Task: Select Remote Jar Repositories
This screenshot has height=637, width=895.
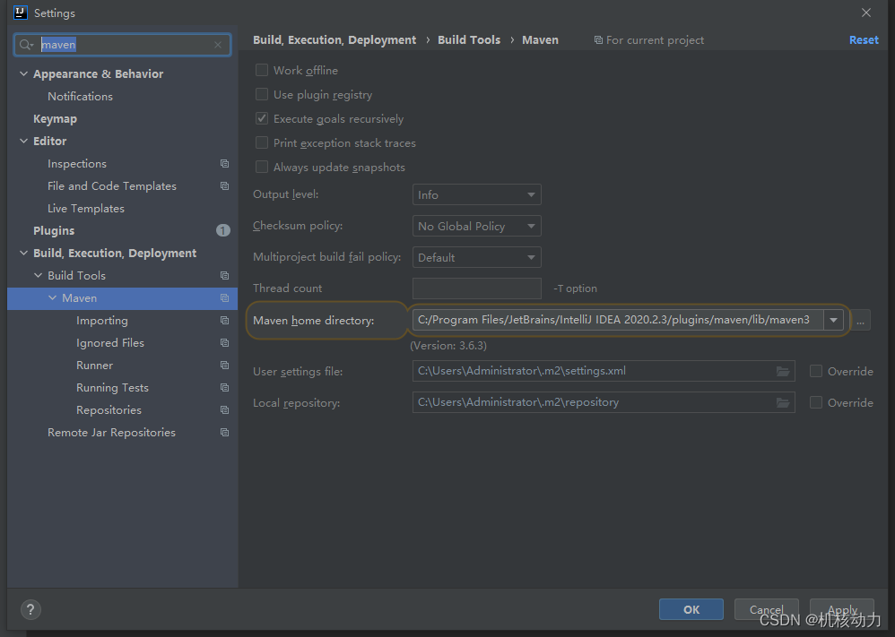Action: [111, 432]
